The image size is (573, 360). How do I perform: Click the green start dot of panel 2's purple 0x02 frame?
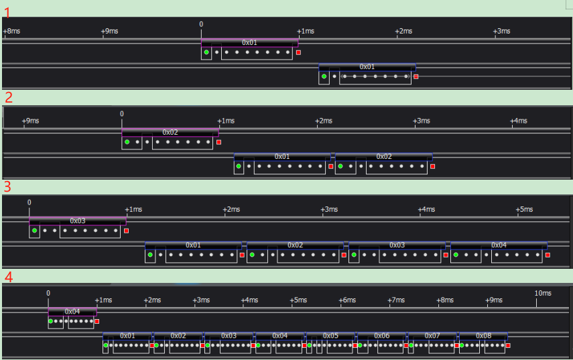click(127, 142)
